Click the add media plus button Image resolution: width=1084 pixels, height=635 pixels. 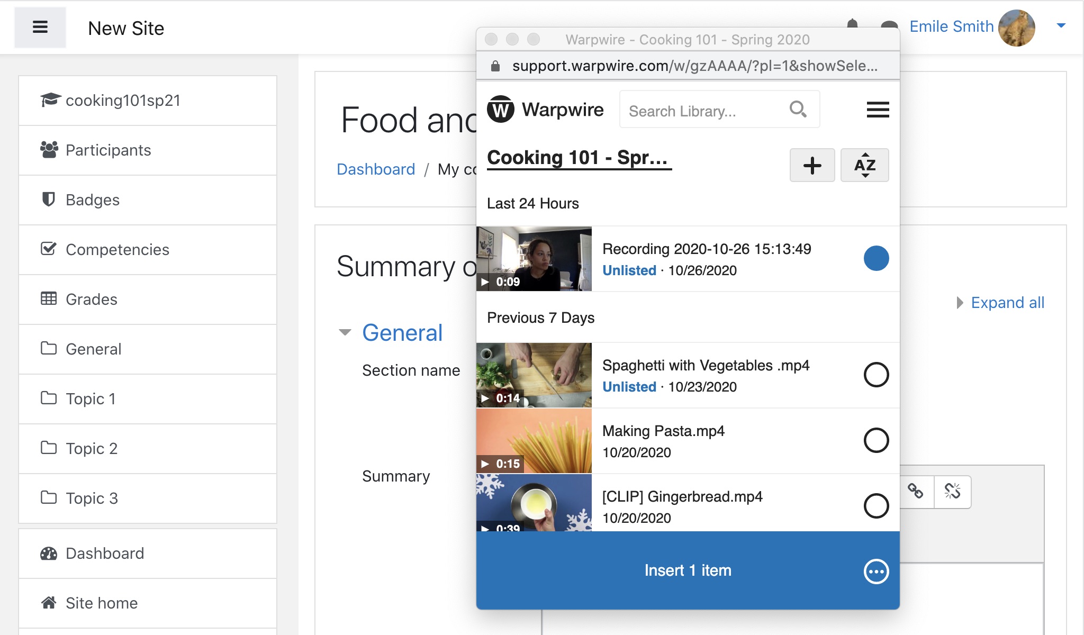[812, 165]
